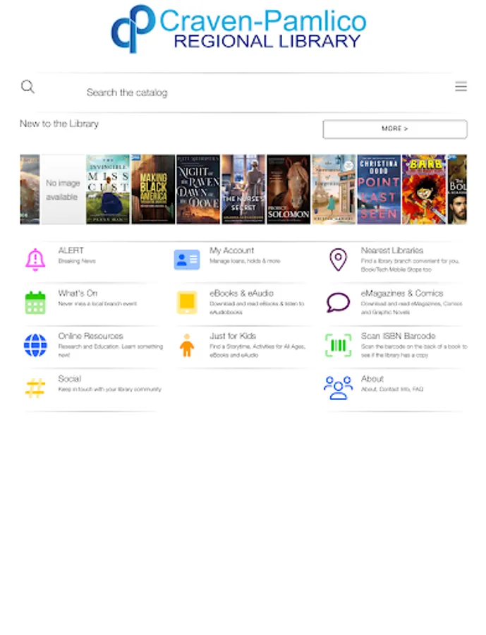Open the ALERT Breaking News item
This screenshot has height=635, width=486.
92,260
